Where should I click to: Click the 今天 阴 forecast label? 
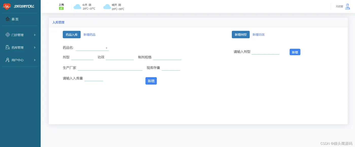coord(87,5)
